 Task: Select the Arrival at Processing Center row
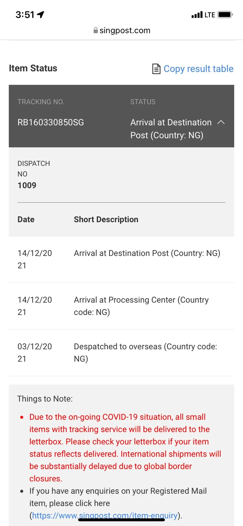pyautogui.click(x=141, y=306)
